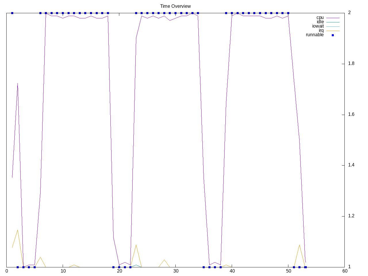Click the x-axis tick label 60
Screen dimensions: 368x276
point(345,271)
